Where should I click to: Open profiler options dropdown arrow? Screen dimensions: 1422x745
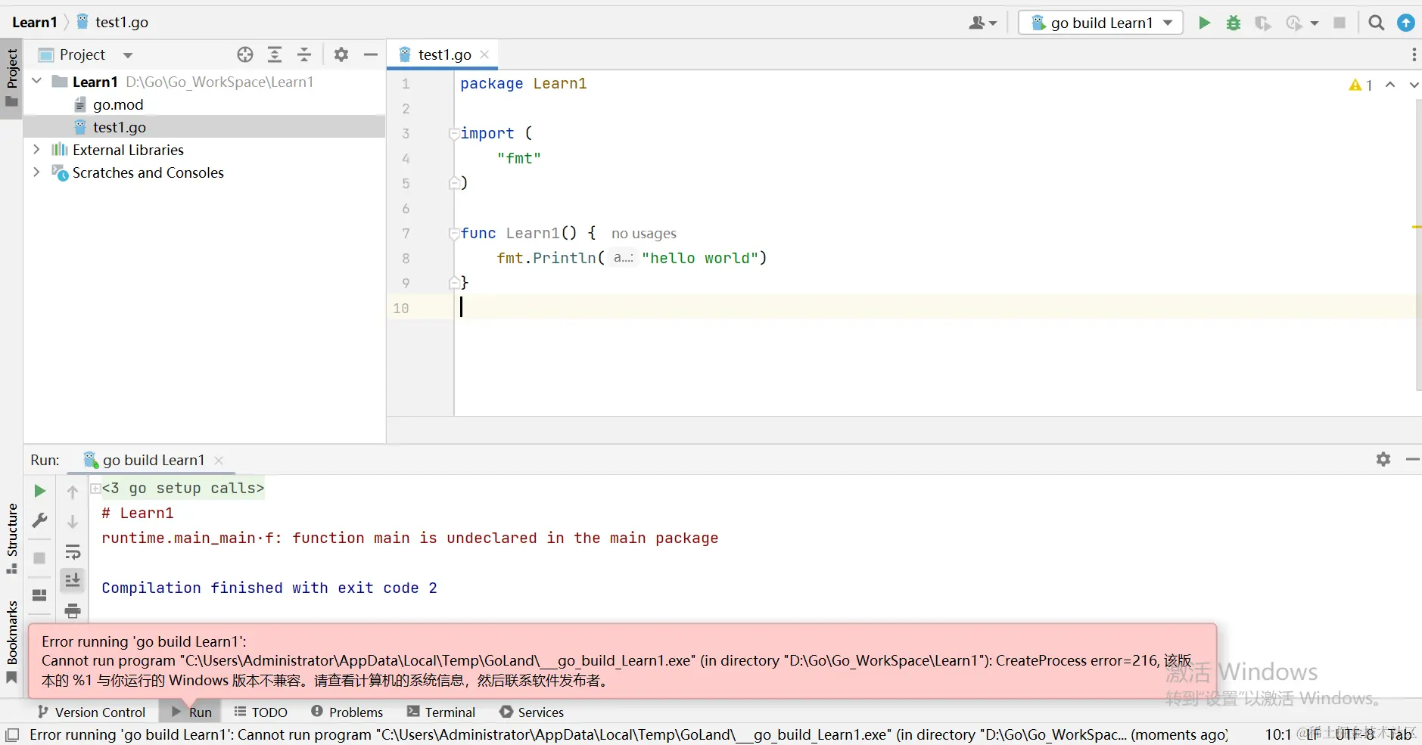[1315, 23]
